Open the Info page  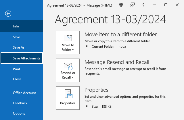16,26
